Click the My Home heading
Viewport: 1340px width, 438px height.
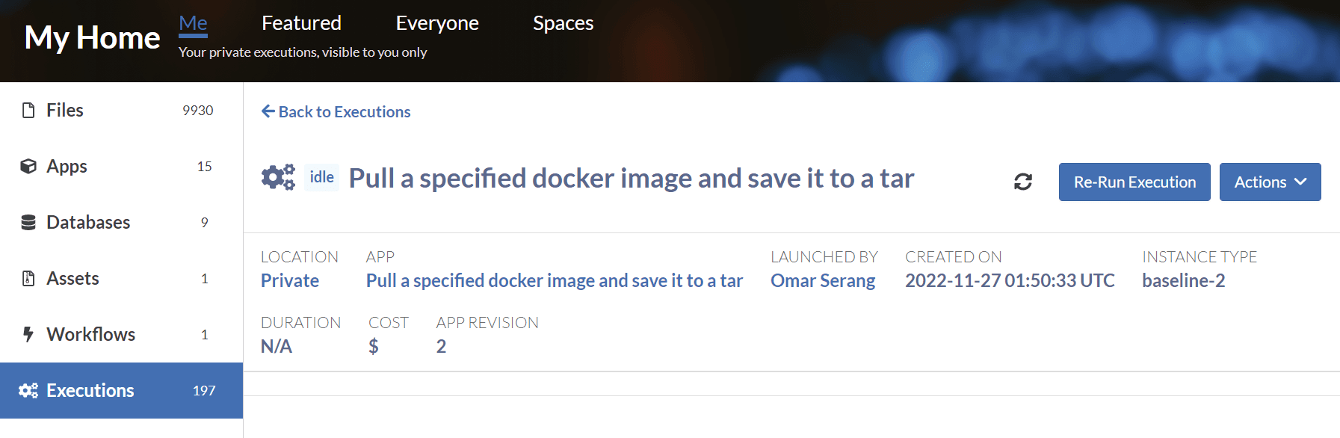click(x=92, y=37)
